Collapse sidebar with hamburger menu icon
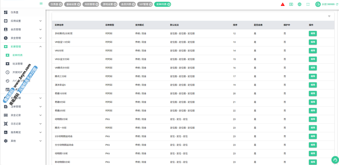Image resolution: width=339 pixels, height=165 pixels. (41, 3)
